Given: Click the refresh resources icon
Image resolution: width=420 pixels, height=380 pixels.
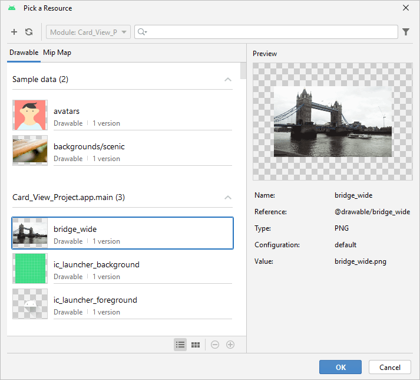Looking at the screenshot, I should [x=29, y=32].
